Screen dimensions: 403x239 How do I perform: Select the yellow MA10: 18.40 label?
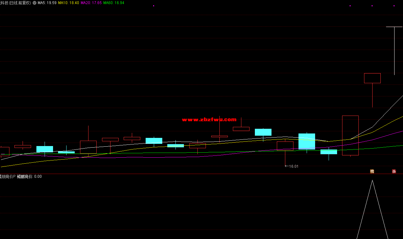click(68, 3)
